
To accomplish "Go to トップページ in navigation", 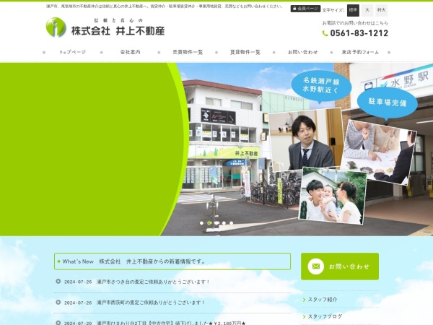I will point(73,52).
